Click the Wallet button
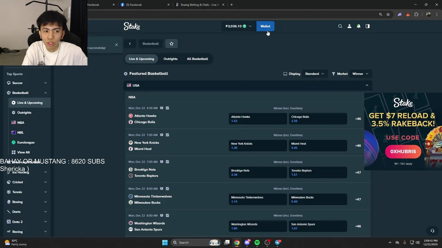This screenshot has width=442, height=248. point(265,26)
